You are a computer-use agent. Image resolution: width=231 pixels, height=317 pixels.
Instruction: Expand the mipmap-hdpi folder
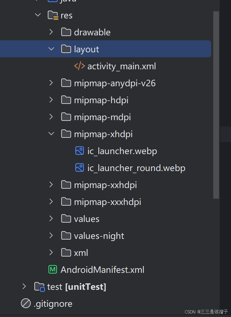click(x=51, y=100)
